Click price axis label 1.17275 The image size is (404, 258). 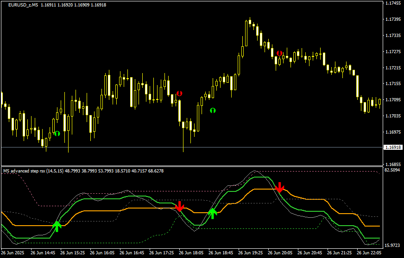(393, 51)
